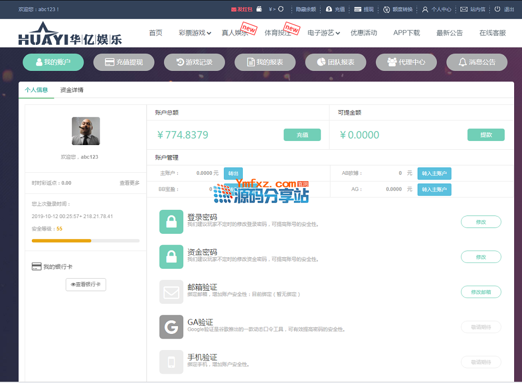Viewport: 522px width, 383px height.
Task: Click 查看银行卡 eye button
Action: tap(86, 284)
